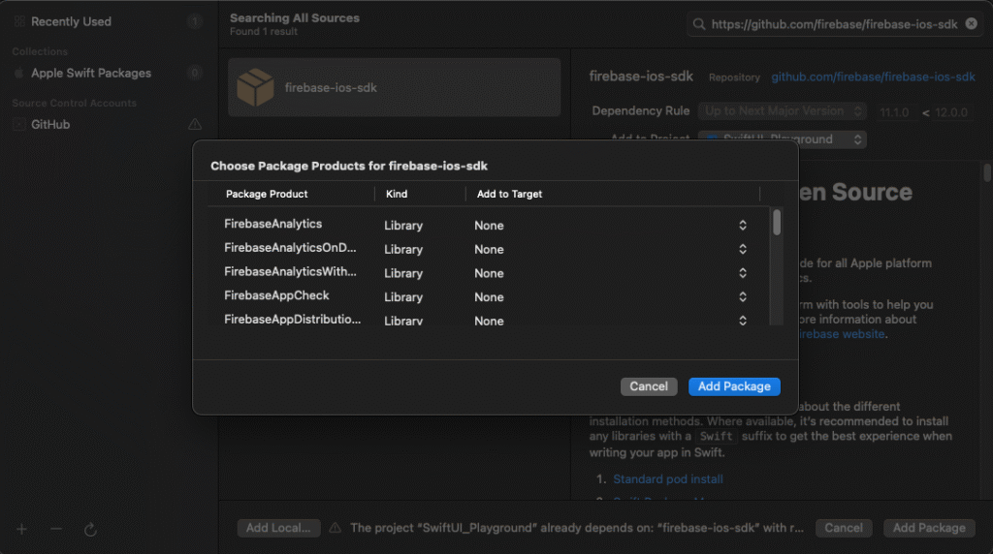Click the plus icon to add a source
The height and width of the screenshot is (554, 993).
pyautogui.click(x=21, y=529)
